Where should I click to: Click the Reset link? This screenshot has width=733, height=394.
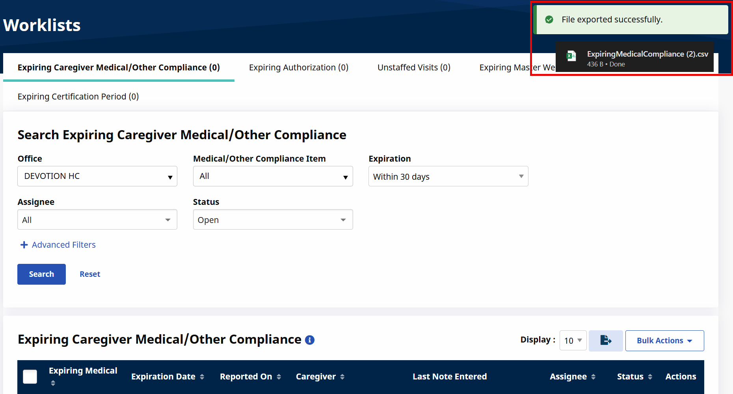90,274
